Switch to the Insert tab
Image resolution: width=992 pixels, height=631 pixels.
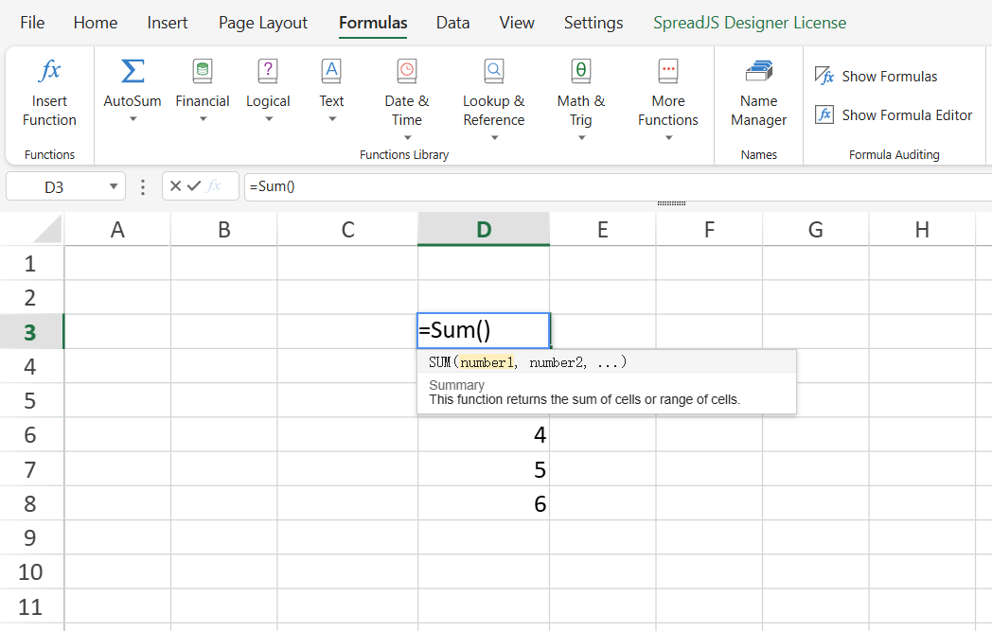[167, 23]
